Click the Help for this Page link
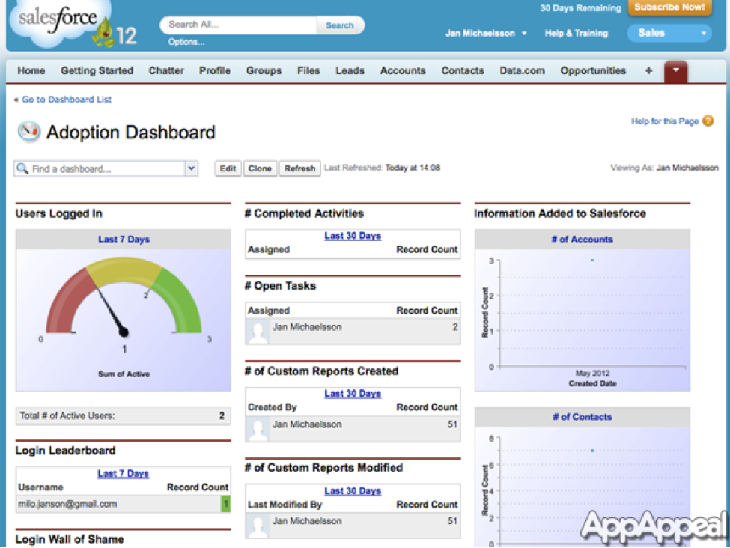 [664, 121]
